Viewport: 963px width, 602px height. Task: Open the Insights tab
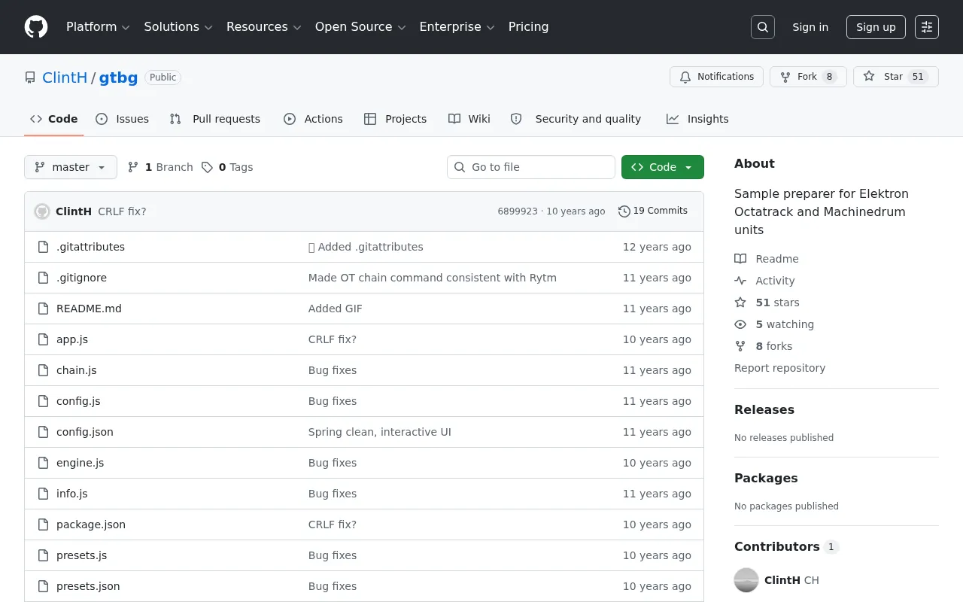pyautogui.click(x=697, y=119)
